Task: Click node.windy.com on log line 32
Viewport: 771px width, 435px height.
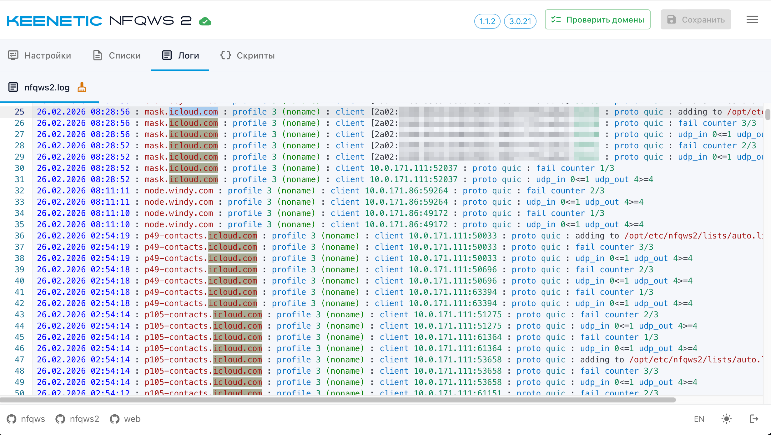Action: 179,191
